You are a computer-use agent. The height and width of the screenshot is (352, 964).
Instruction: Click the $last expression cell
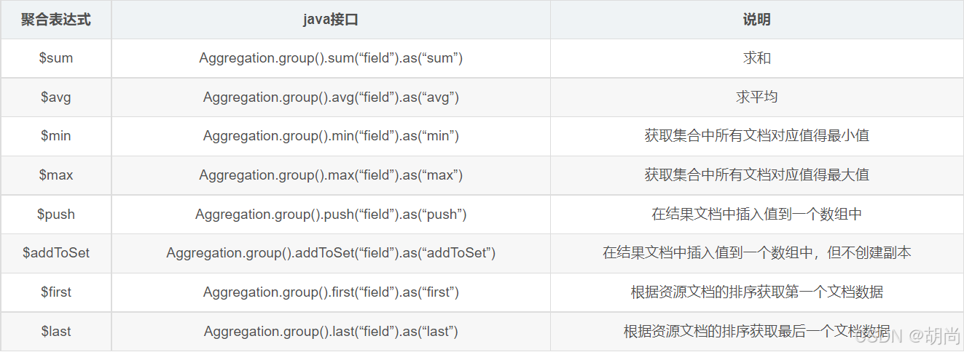[56, 332]
